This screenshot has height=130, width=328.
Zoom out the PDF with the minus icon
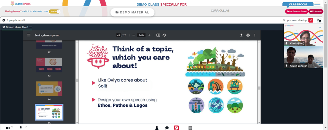pos(133,35)
